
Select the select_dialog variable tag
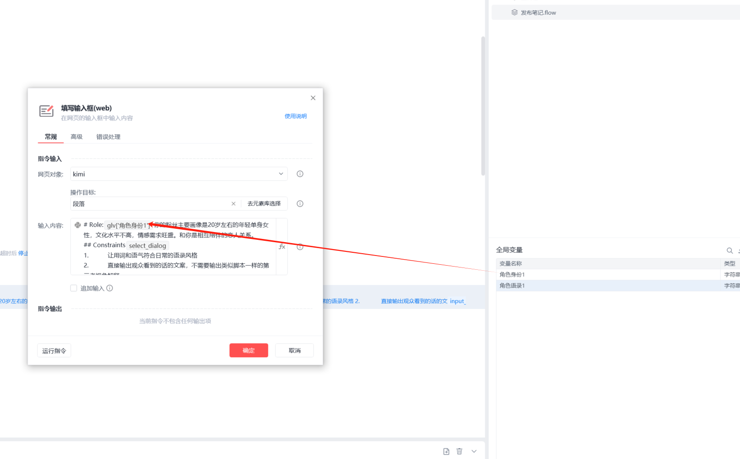coord(147,245)
